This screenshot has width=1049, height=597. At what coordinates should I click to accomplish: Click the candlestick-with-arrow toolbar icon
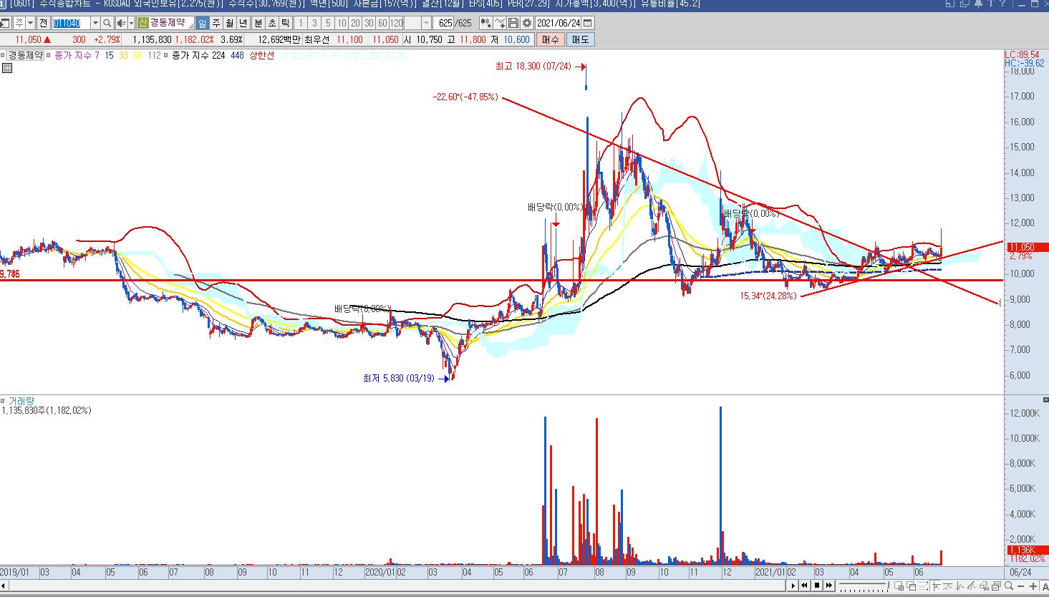(486, 23)
